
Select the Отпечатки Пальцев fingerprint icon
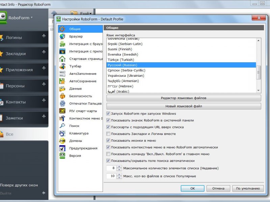(62, 104)
